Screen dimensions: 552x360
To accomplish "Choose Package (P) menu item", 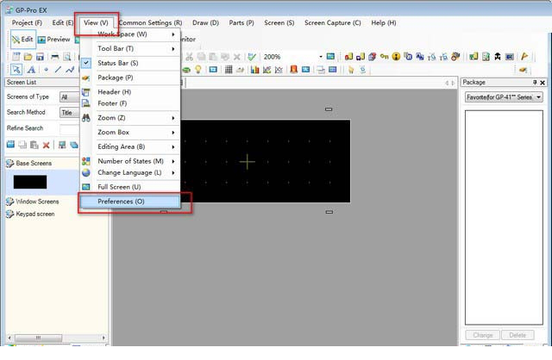I will click(130, 78).
